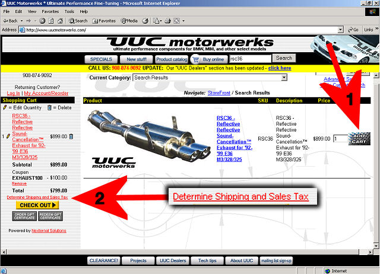Open the File menu
This screenshot has height=274, width=380.
pyautogui.click(x=7, y=11)
